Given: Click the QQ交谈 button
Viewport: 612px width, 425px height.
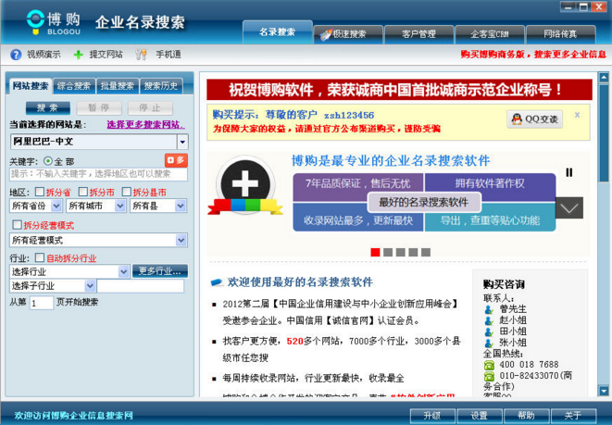Looking at the screenshot, I should pos(535,119).
